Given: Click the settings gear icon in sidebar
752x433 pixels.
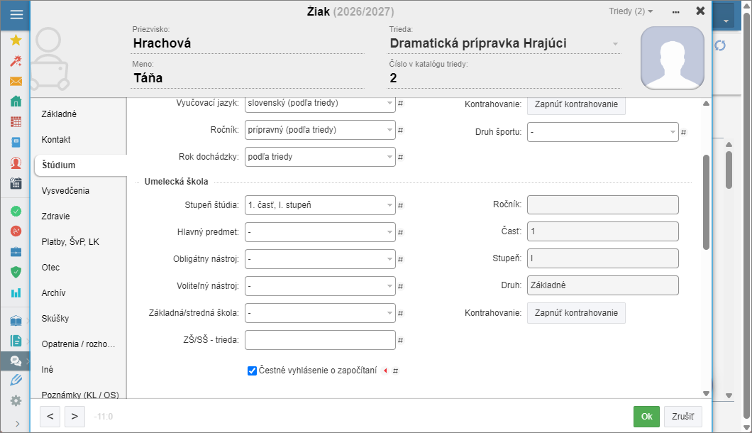Looking at the screenshot, I should coord(16,401).
